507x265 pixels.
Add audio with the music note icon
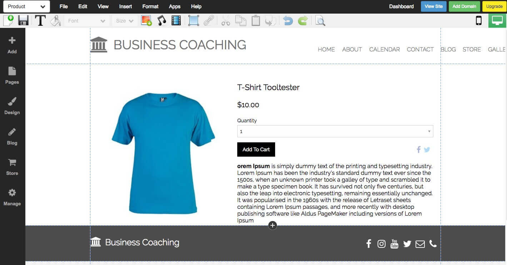(x=162, y=20)
